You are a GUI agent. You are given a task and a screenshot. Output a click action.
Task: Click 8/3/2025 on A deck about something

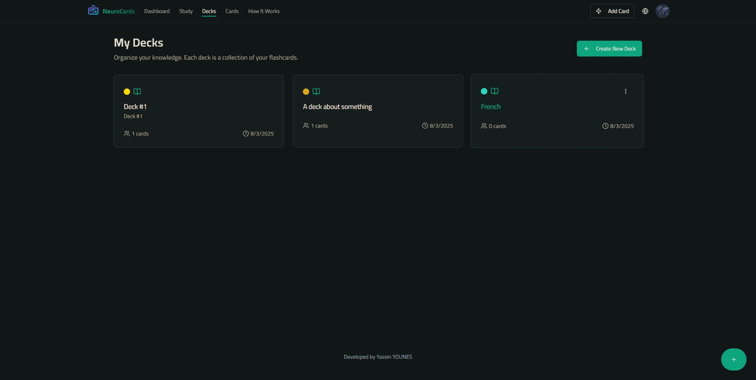coord(441,126)
